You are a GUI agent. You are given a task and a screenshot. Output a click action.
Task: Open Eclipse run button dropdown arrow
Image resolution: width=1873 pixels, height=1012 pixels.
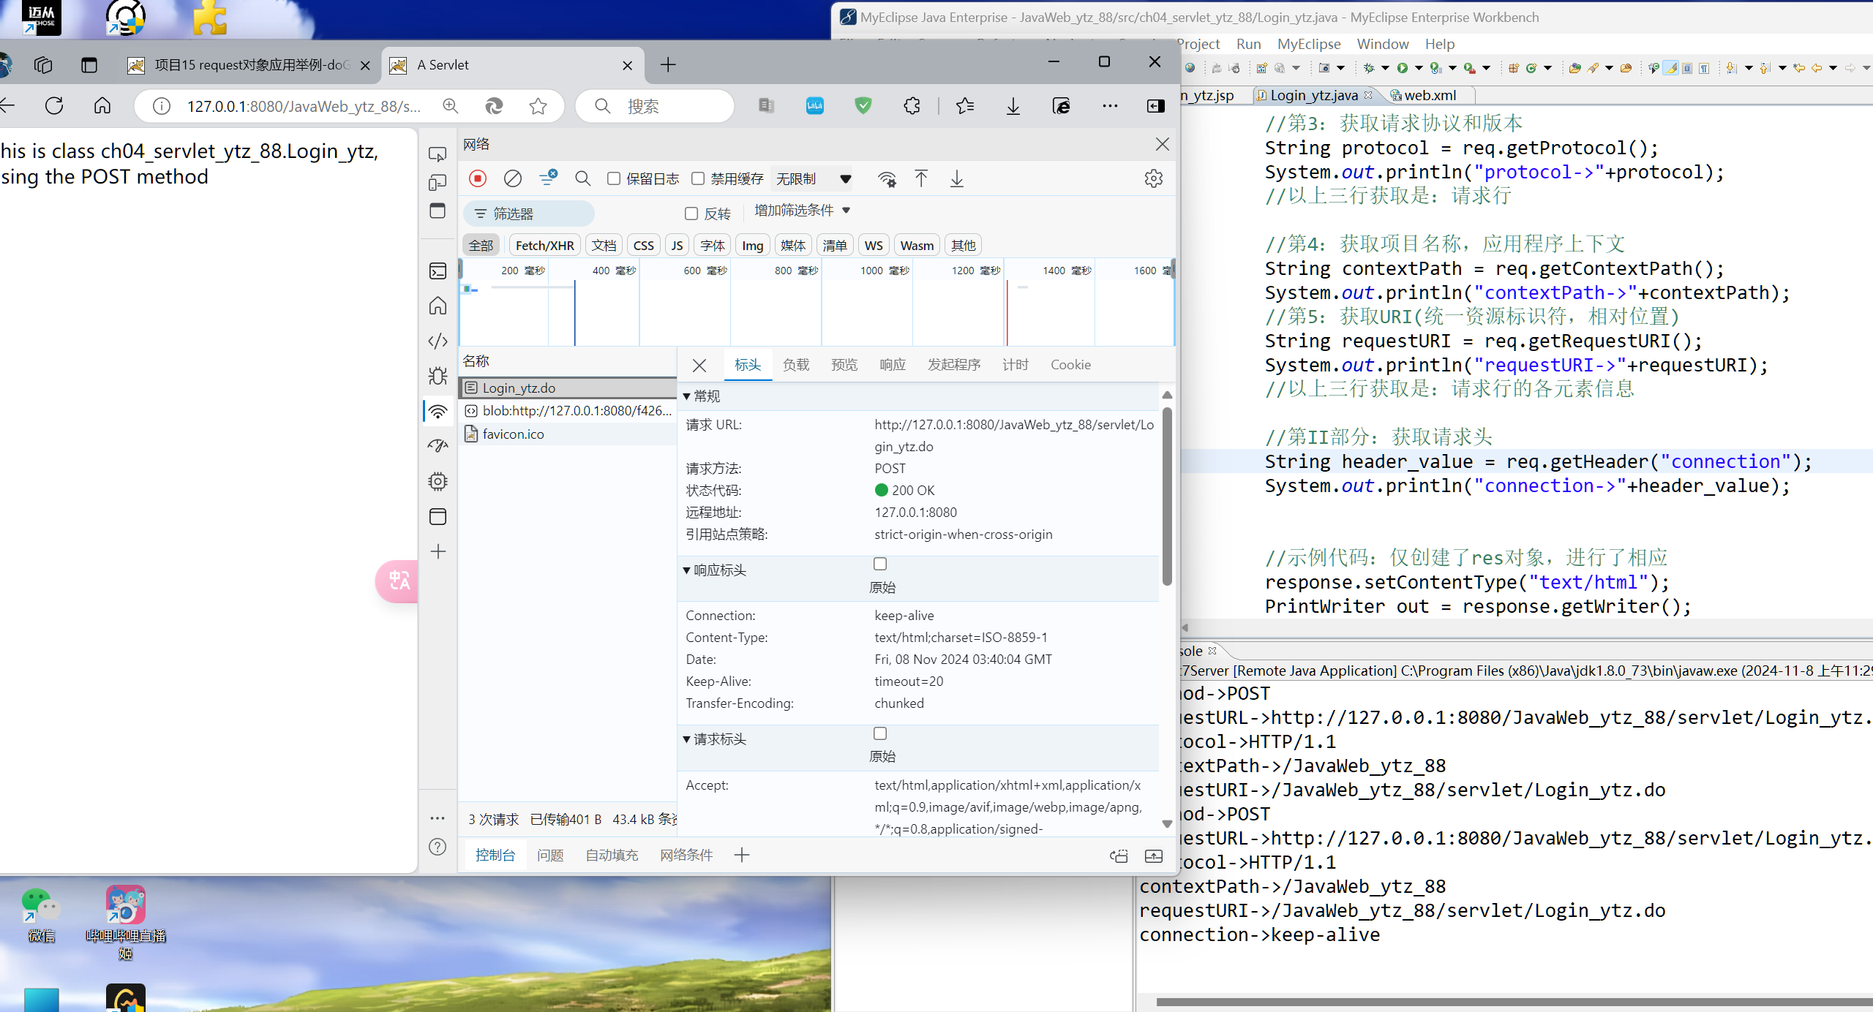(1419, 68)
